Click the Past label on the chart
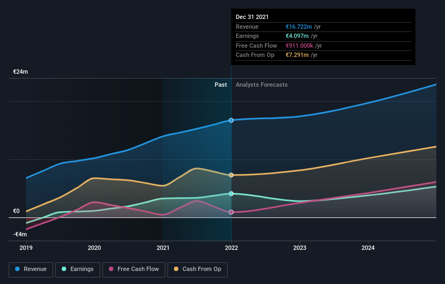445x284 pixels. (x=221, y=85)
